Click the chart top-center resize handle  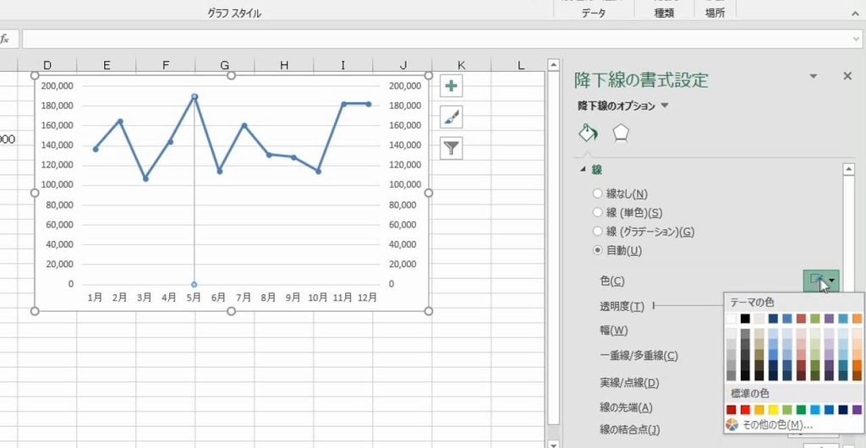point(232,75)
